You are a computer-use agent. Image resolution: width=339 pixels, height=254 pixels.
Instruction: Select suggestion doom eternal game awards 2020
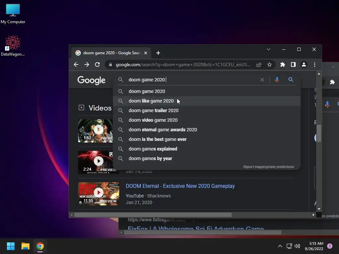(x=207, y=130)
